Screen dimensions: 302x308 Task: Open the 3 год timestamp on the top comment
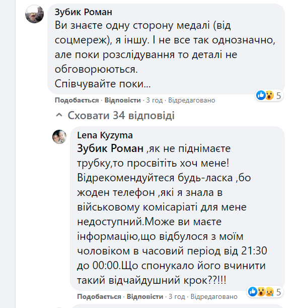tap(154, 100)
